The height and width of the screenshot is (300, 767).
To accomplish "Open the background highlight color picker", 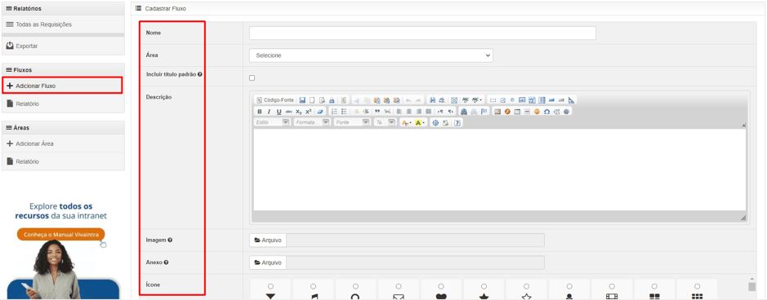I will tap(420, 123).
